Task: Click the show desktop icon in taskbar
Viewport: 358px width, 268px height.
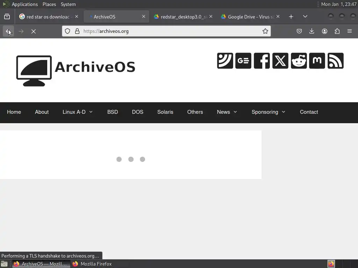Action: point(4,264)
